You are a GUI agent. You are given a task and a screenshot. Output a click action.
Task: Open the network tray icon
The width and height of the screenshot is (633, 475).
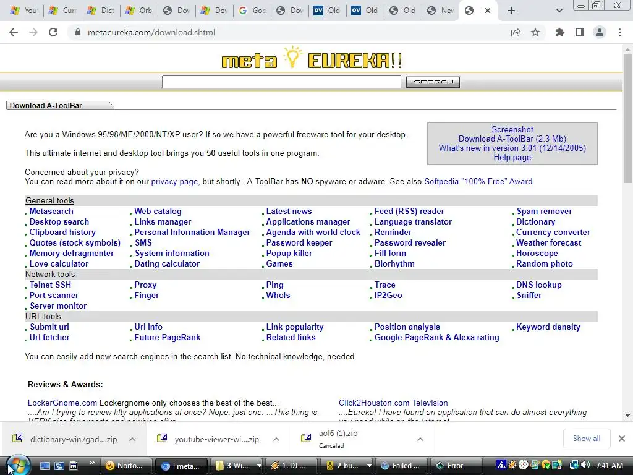[x=574, y=465]
